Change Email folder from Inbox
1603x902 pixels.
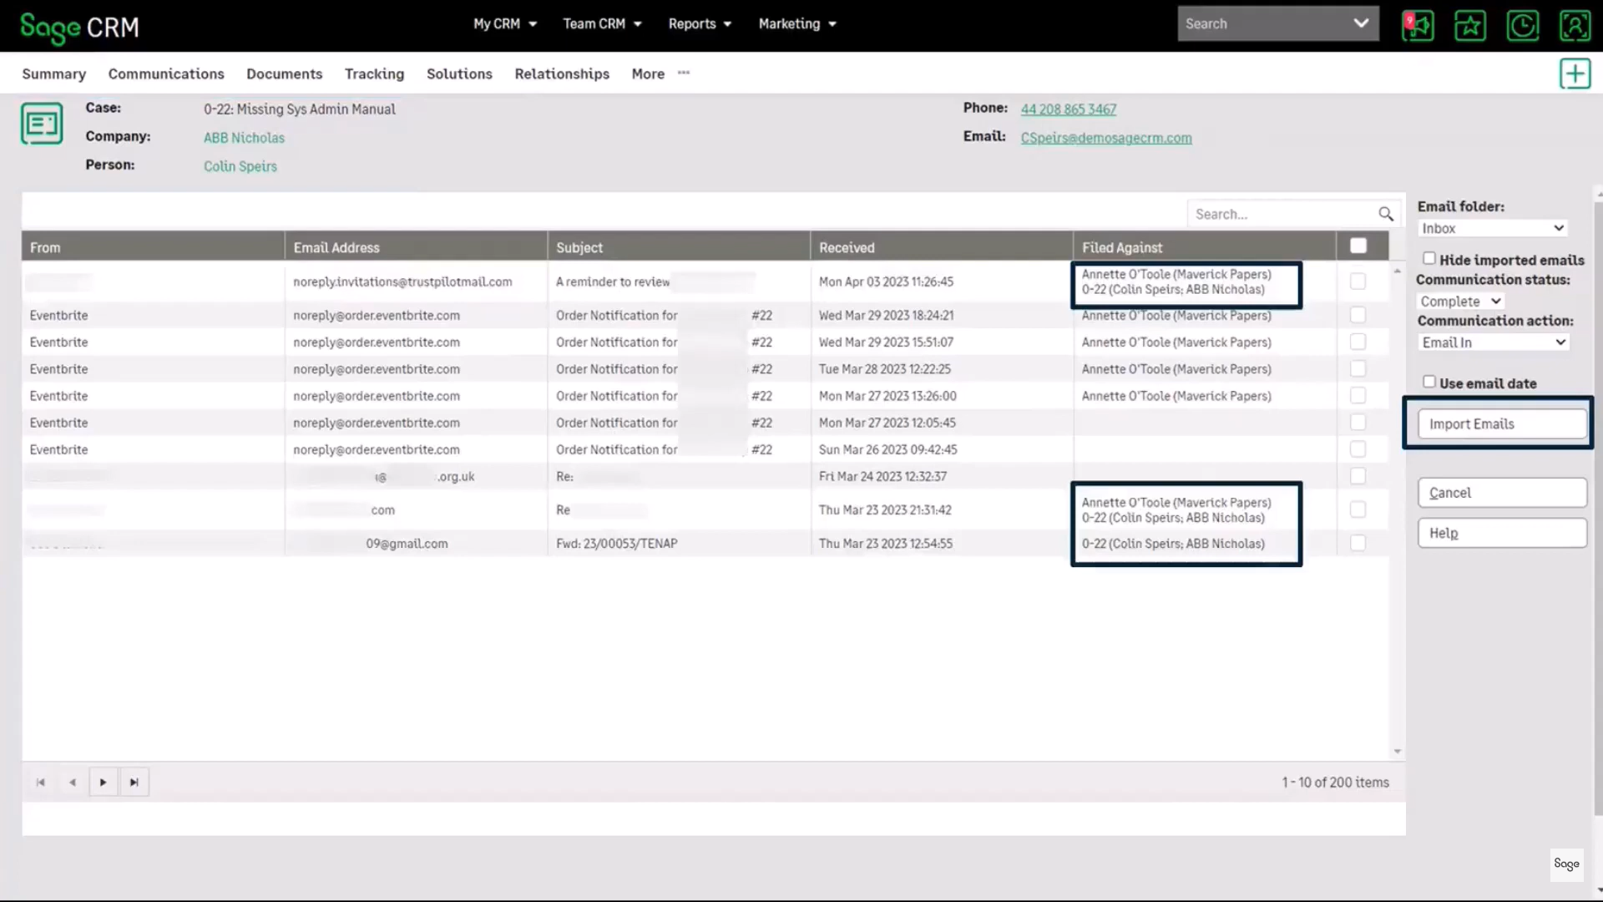point(1492,227)
